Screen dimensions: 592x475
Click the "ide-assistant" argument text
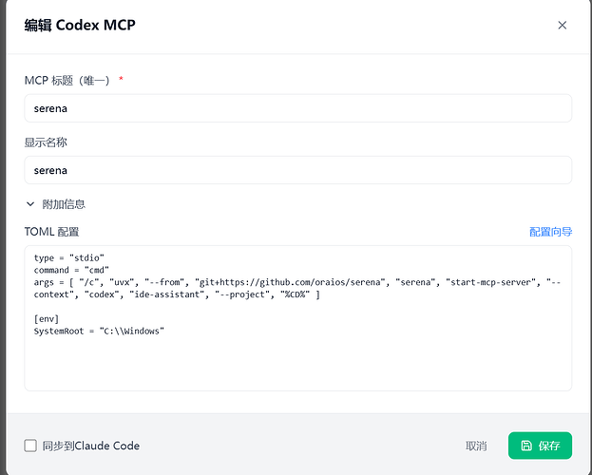(x=167, y=294)
